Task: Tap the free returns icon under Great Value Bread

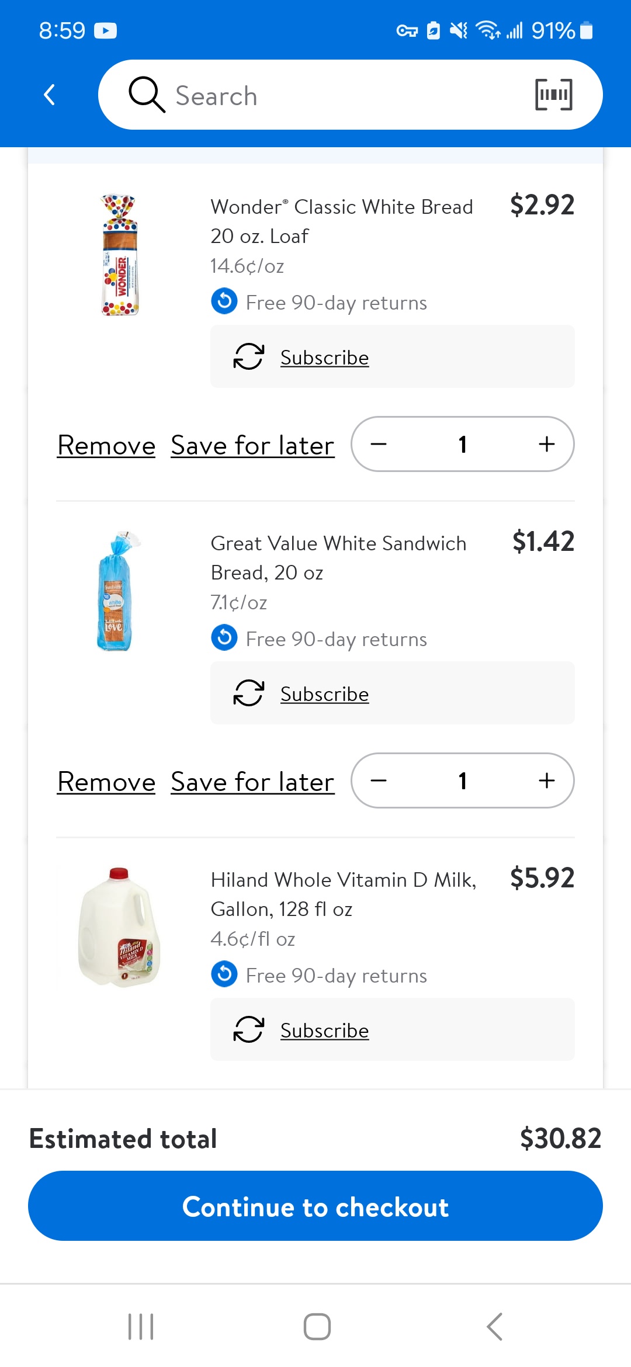Action: (x=224, y=637)
